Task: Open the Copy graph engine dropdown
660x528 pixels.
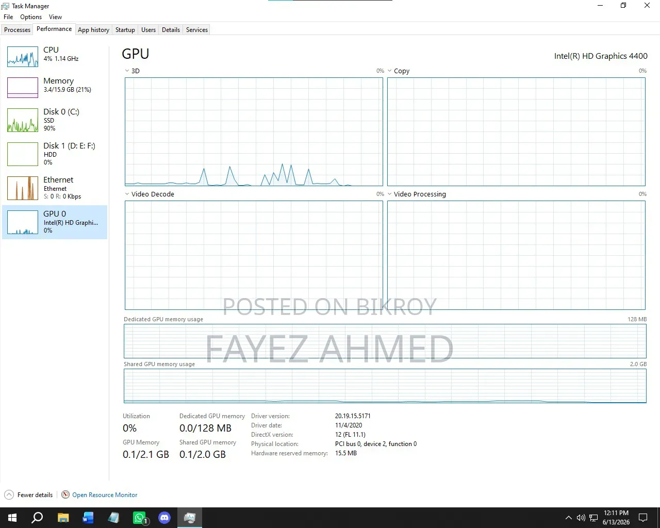Action: pyautogui.click(x=390, y=71)
